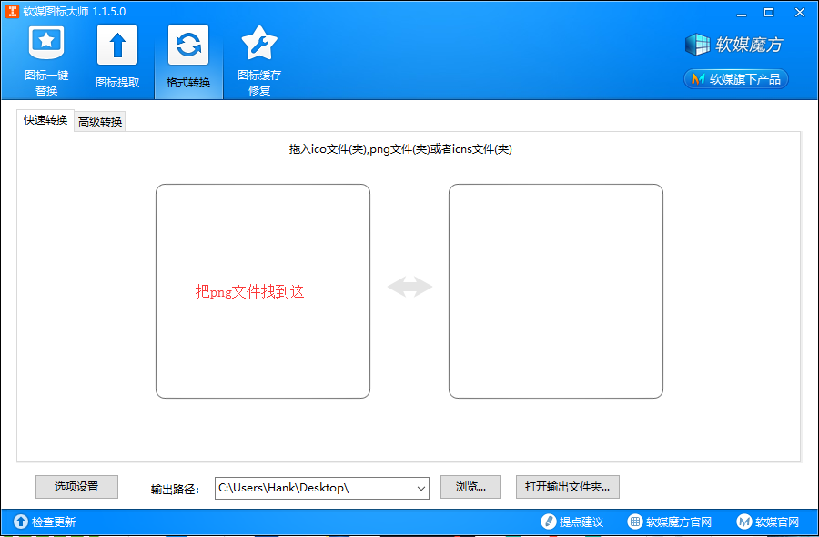Click the pencil icon beside 提点建议
Image resolution: width=819 pixels, height=537 pixels.
pyautogui.click(x=547, y=522)
